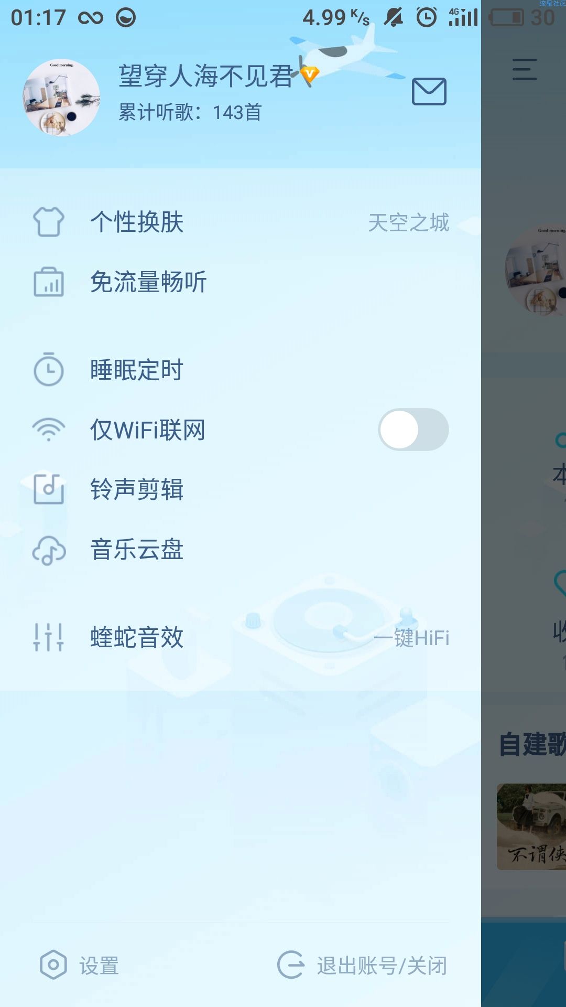The width and height of the screenshot is (566, 1007).
Task: Tap the user profile avatar
Action: pos(61,98)
